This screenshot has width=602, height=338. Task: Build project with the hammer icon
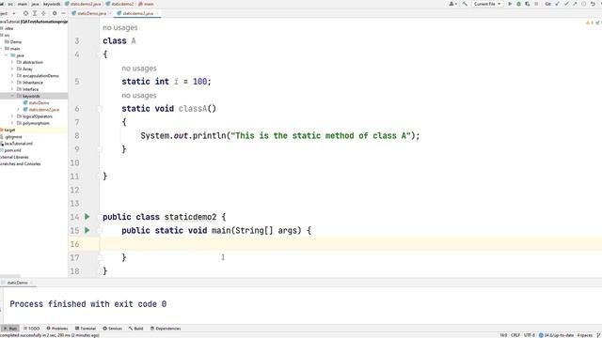pos(465,4)
